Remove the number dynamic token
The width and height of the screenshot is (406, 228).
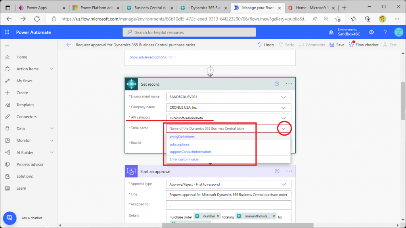click(x=218, y=217)
